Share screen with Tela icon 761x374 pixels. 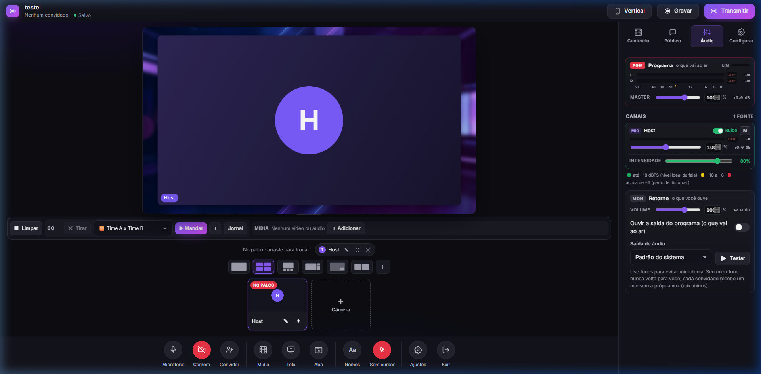(x=291, y=350)
